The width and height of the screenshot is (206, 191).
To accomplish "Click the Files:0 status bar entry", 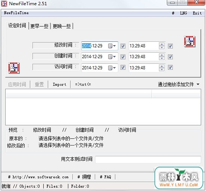I will [x=54, y=186].
